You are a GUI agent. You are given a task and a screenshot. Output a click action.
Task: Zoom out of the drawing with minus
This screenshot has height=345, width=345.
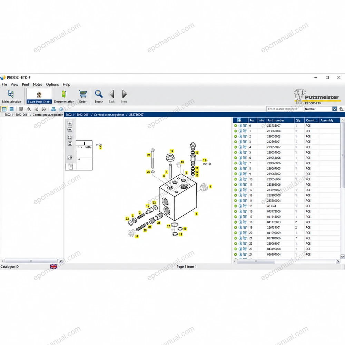pos(70,130)
